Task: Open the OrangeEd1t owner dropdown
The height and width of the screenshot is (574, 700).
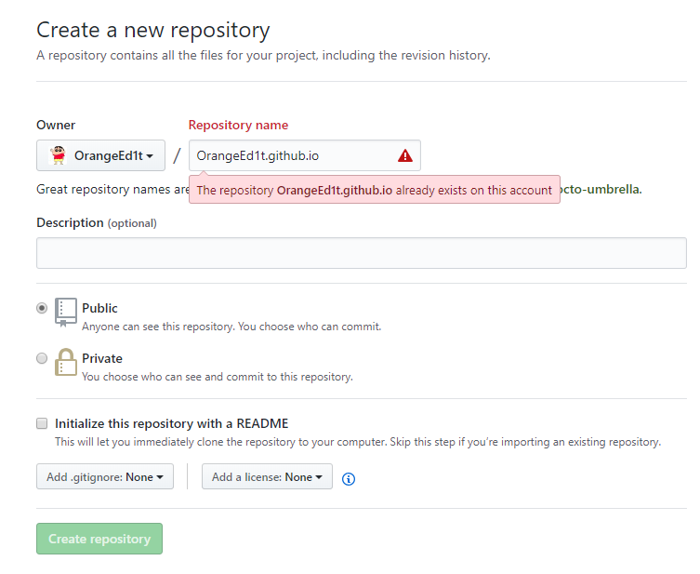Action: click(100, 155)
